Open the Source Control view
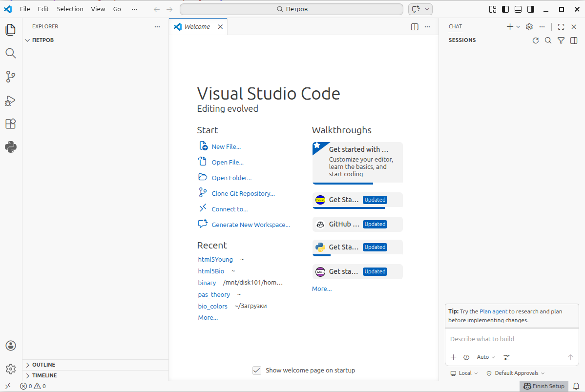The image size is (585, 392). click(11, 77)
